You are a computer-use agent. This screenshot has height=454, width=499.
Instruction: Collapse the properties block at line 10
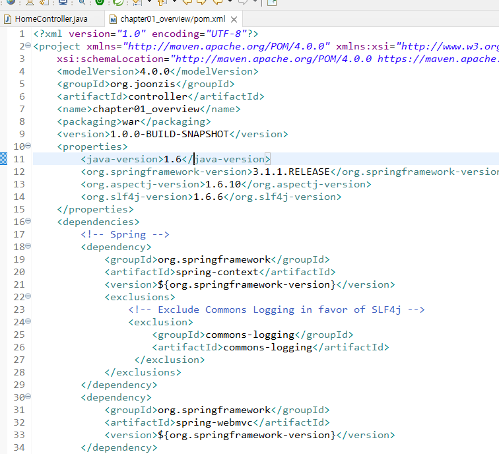(x=28, y=146)
